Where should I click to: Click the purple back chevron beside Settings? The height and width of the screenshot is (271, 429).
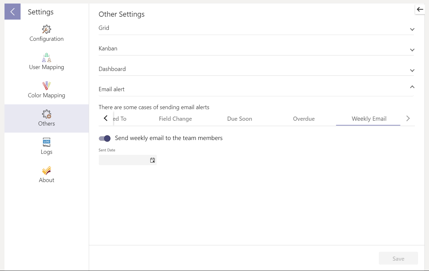pyautogui.click(x=13, y=12)
